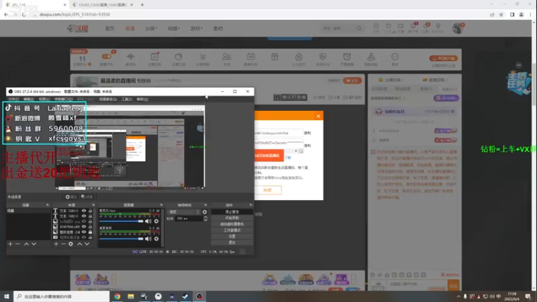537x302 pixels.
Task: Open OBS 工具 menu
Action: pos(127,99)
